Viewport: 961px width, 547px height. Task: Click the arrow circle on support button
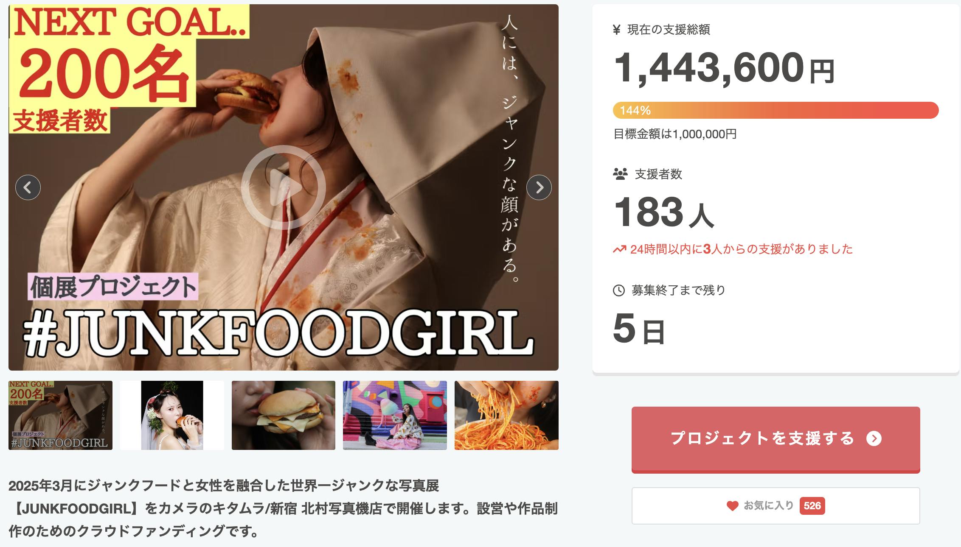874,438
